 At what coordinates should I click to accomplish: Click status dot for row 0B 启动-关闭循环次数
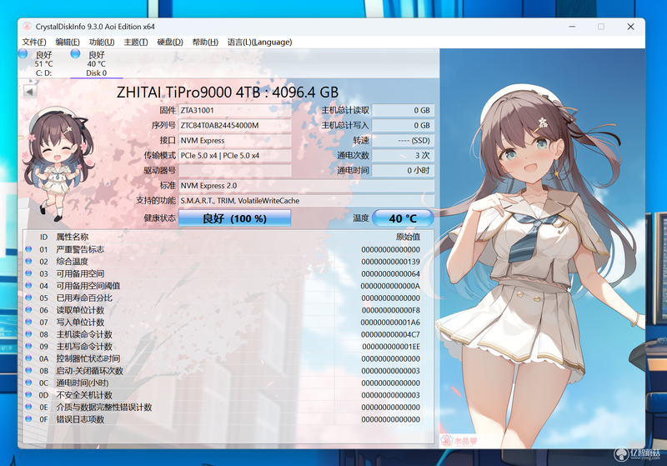pos(28,370)
